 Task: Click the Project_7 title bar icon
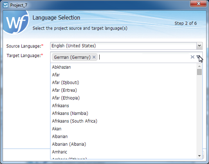tap(6, 5)
